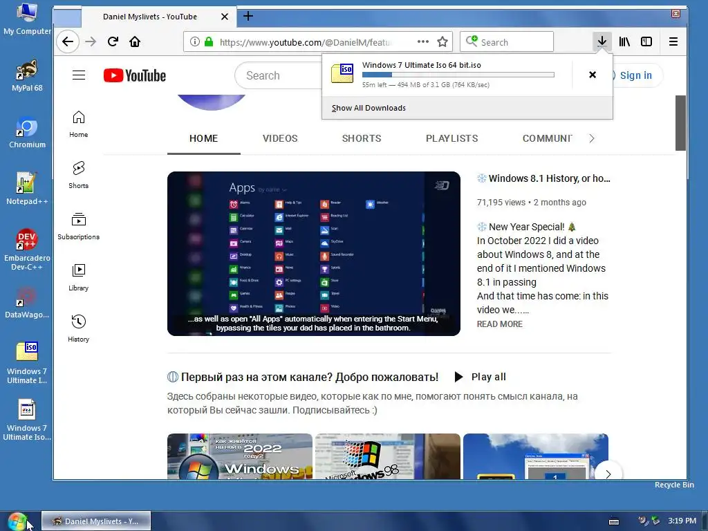Reload the page with the refresh icon
This screenshot has height=531, width=708.
tap(113, 42)
